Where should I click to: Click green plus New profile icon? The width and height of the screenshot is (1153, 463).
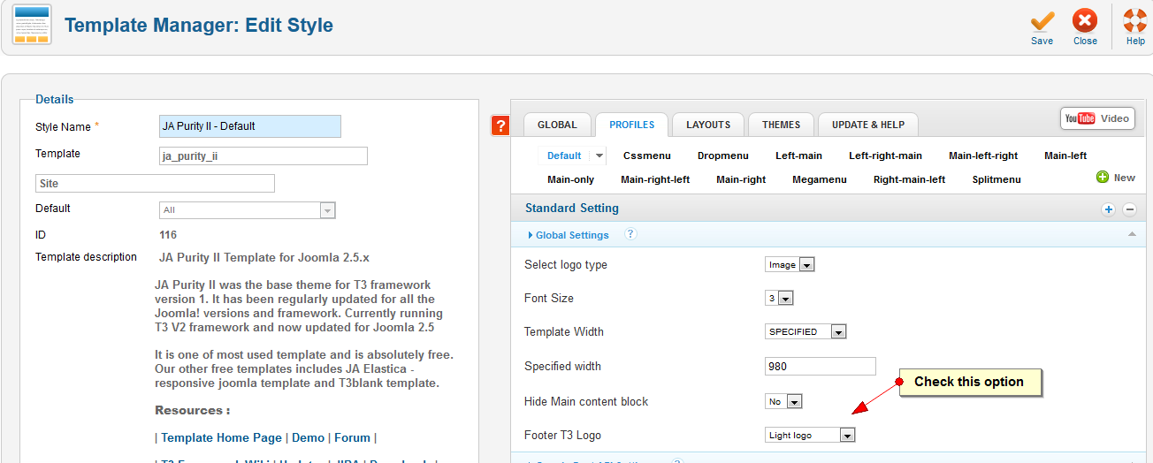pyautogui.click(x=1103, y=178)
